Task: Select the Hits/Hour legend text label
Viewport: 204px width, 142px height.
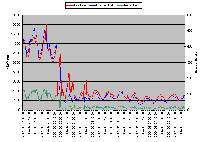Action: (x=81, y=5)
